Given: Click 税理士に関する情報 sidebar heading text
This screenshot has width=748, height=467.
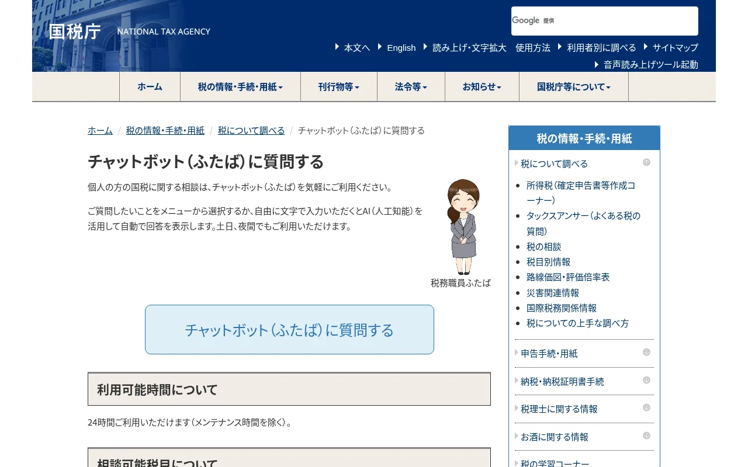Looking at the screenshot, I should tap(559, 409).
